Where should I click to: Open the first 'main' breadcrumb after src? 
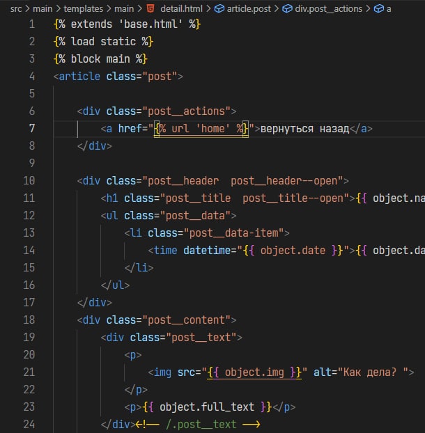42,9
